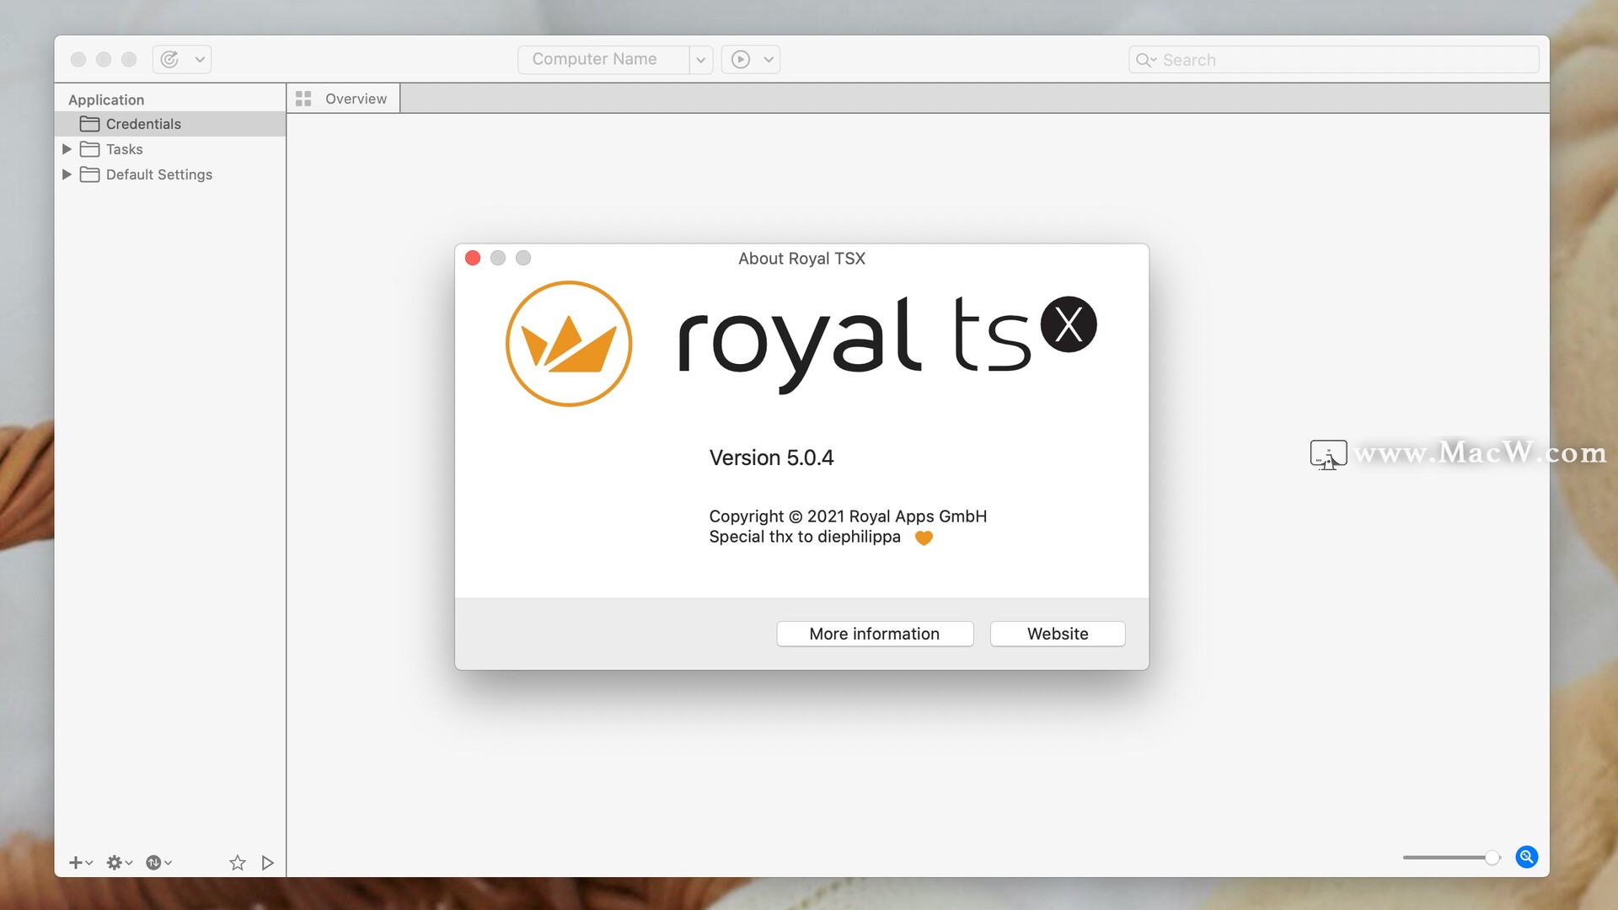Click the Version 5.0.4 text
This screenshot has height=910, width=1618.
click(771, 458)
